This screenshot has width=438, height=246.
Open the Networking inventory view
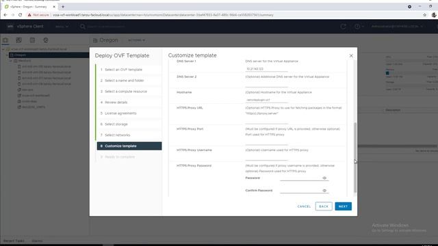pyautogui.click(x=46, y=40)
